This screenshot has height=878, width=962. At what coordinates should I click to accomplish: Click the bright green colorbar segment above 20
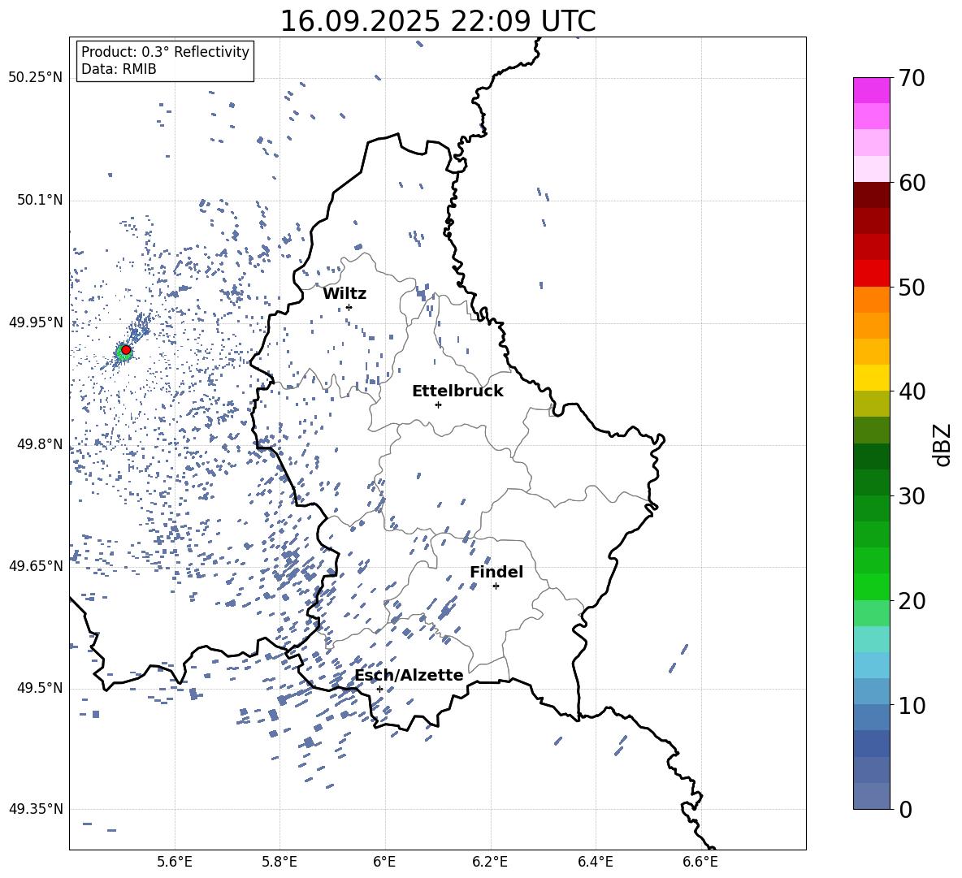coord(871,586)
